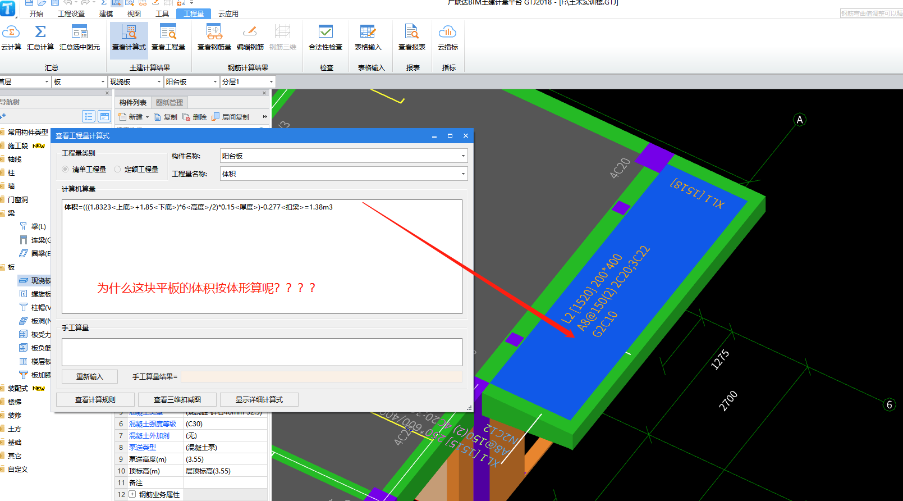This screenshot has height=501, width=903.
Task: Click the 混凝土强度等级 property link
Action: 153,424
